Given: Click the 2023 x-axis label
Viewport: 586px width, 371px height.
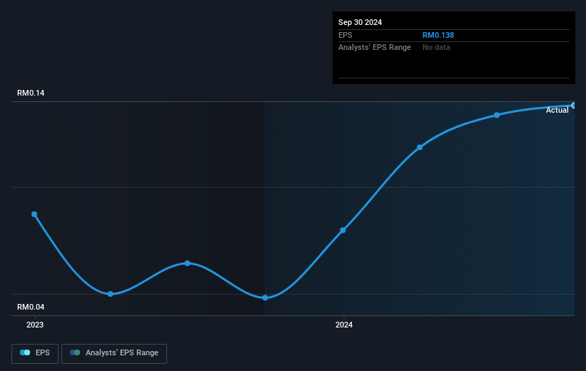Looking at the screenshot, I should (35, 325).
